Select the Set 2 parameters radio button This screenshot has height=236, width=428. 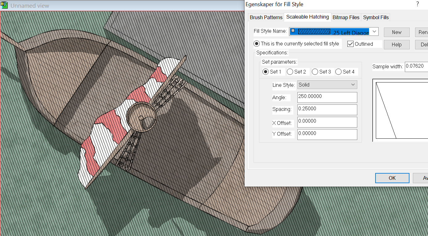tap(290, 72)
